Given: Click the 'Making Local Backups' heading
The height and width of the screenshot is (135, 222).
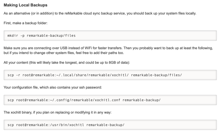Looking at the screenshot, I should pyautogui.click(x=25, y=5).
